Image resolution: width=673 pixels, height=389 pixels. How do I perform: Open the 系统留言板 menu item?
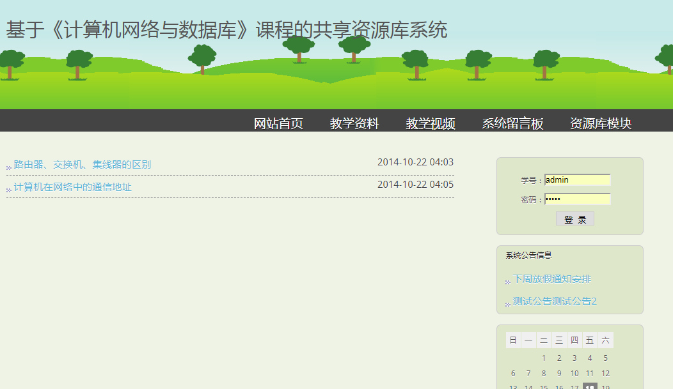click(x=512, y=123)
